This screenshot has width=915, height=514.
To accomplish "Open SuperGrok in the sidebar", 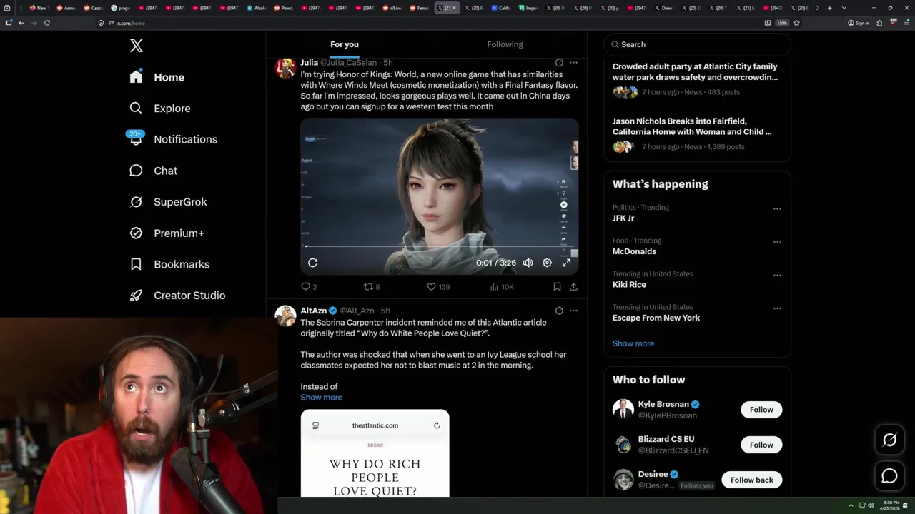I will coord(168,202).
